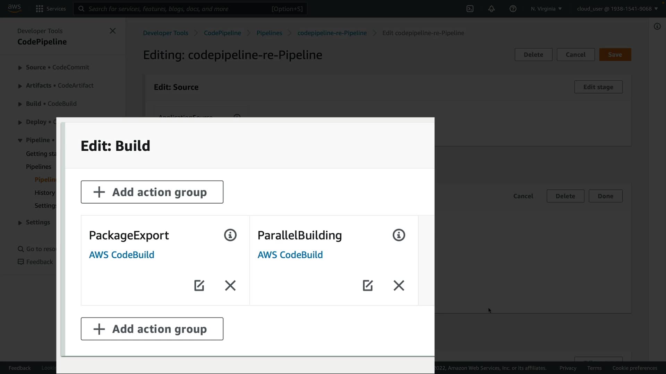Open the Services menu

(51, 9)
